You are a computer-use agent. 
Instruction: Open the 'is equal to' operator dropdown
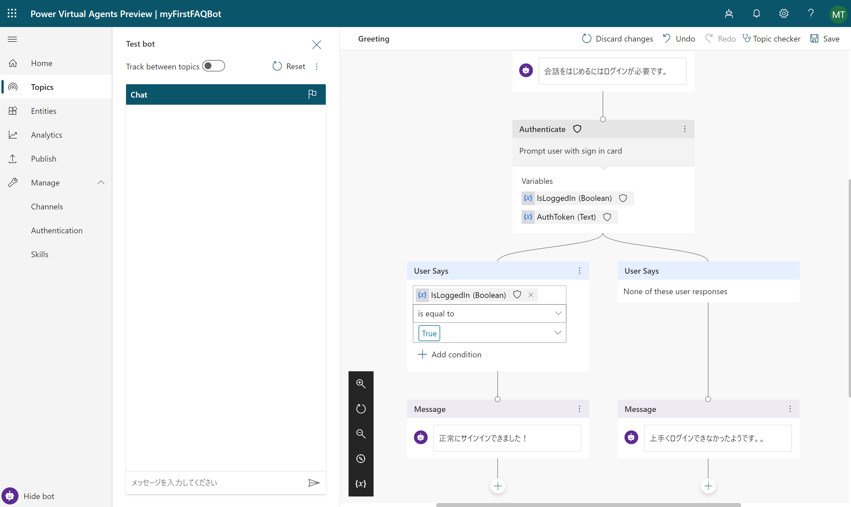coord(489,313)
